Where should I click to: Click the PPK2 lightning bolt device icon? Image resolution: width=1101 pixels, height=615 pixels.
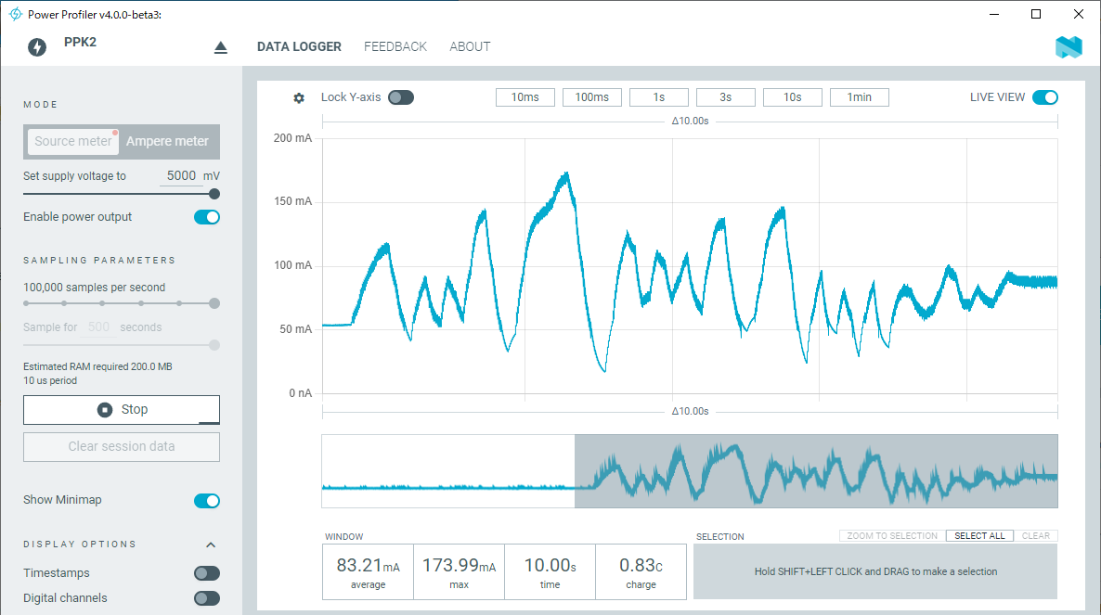pos(37,47)
